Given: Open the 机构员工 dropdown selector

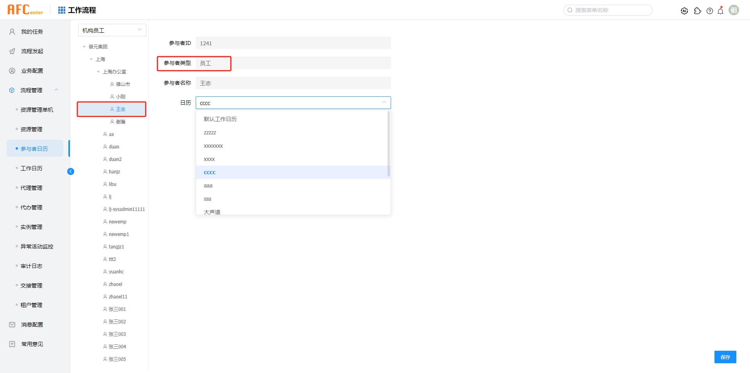Looking at the screenshot, I should coord(112,30).
